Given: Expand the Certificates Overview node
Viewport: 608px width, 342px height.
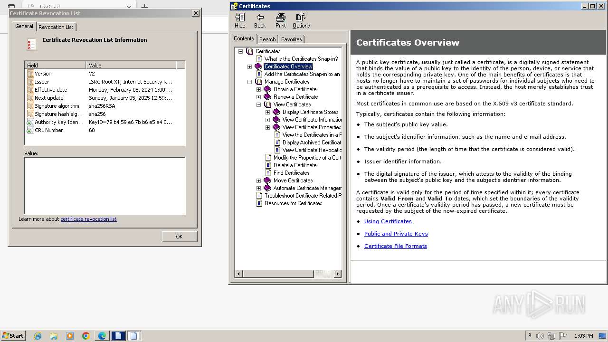Looking at the screenshot, I should tap(249, 66).
